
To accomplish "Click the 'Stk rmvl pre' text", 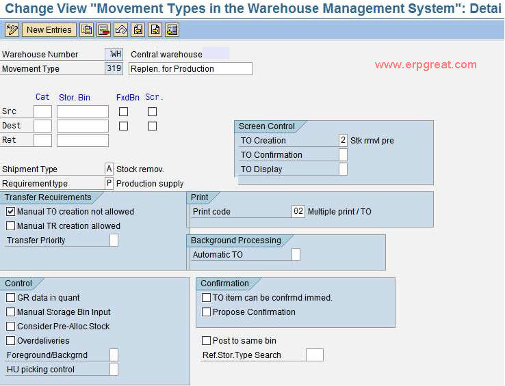I will pos(372,141).
